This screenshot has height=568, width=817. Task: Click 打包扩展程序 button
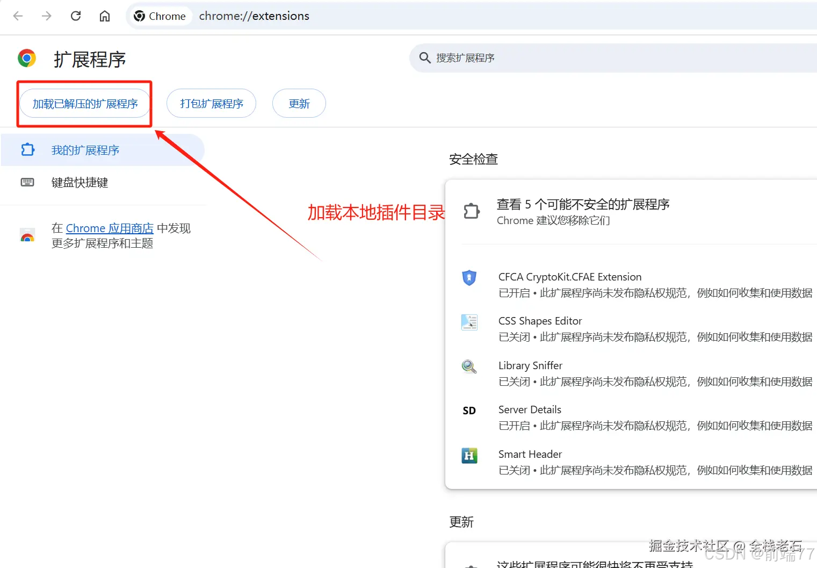pos(211,104)
